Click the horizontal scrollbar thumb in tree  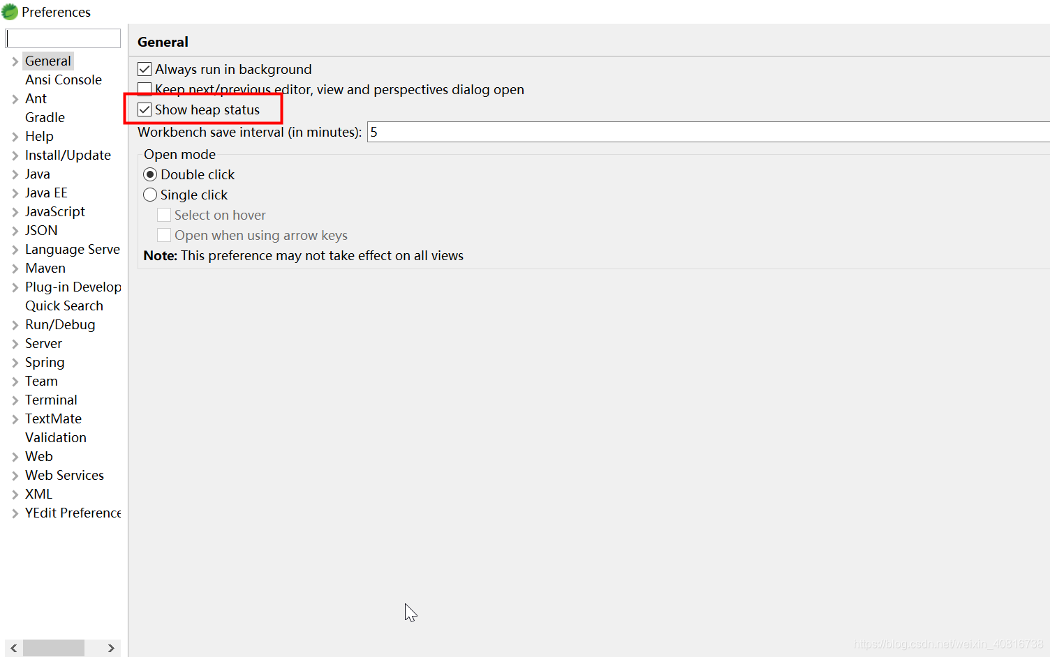tap(54, 648)
